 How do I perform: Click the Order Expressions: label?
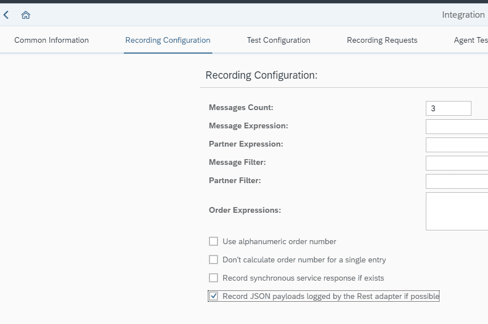(x=245, y=210)
